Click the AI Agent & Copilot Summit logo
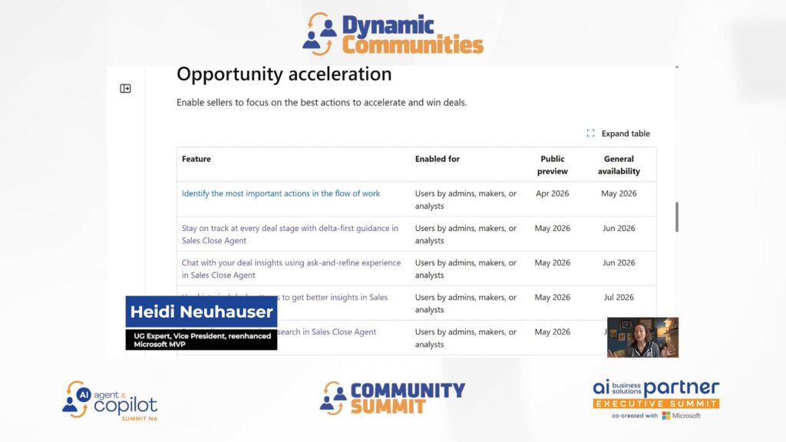The width and height of the screenshot is (786, 442). pos(110,400)
